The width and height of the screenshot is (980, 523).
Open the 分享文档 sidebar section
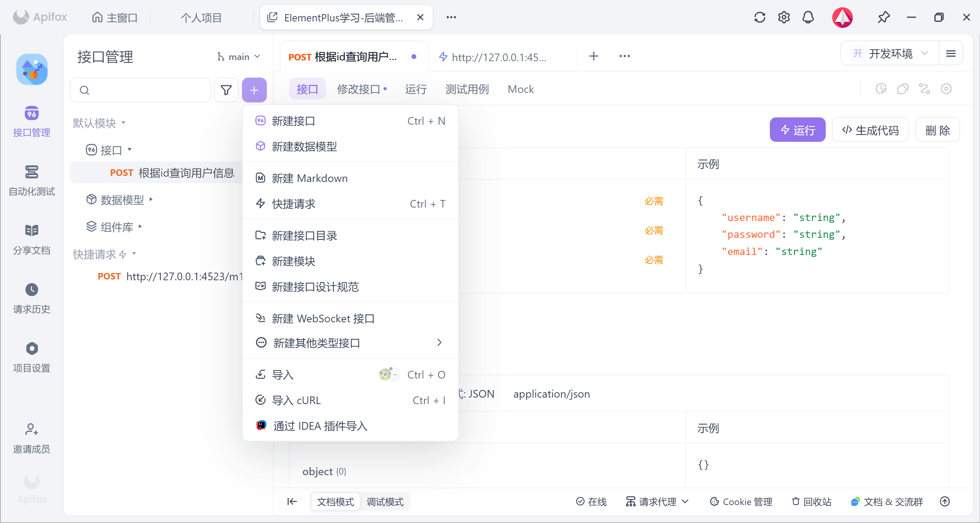[x=31, y=239]
